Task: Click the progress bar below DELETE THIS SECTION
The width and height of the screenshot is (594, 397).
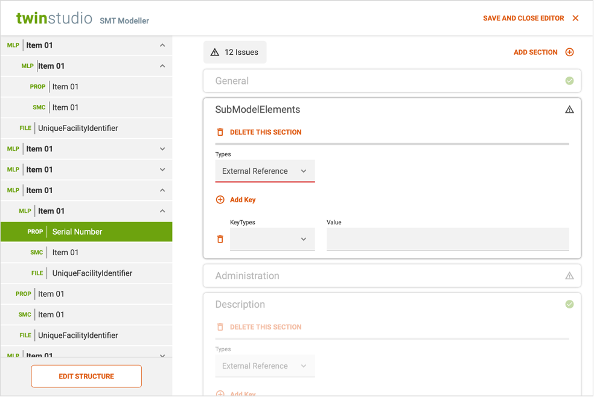Action: point(392,144)
